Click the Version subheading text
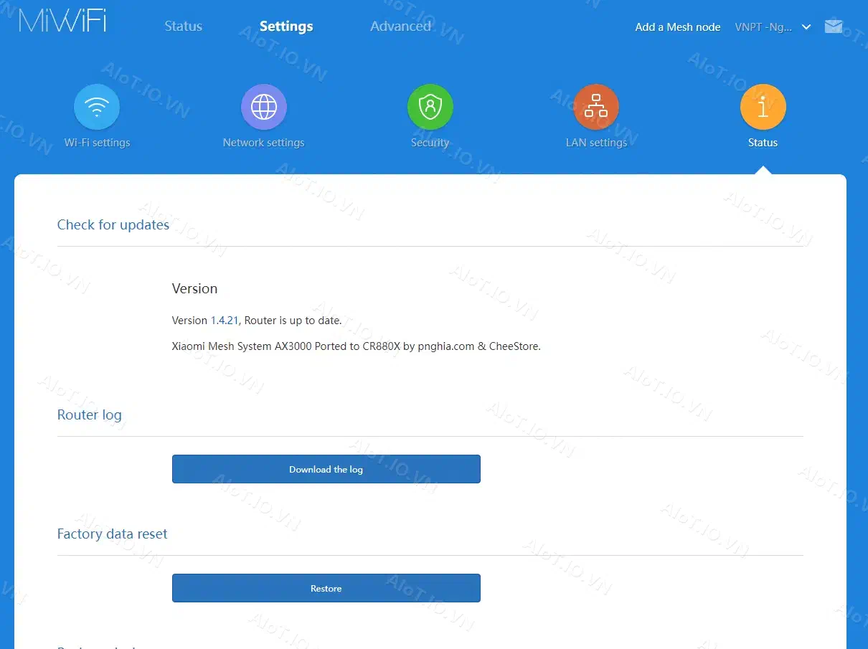868x649 pixels. [x=194, y=288]
